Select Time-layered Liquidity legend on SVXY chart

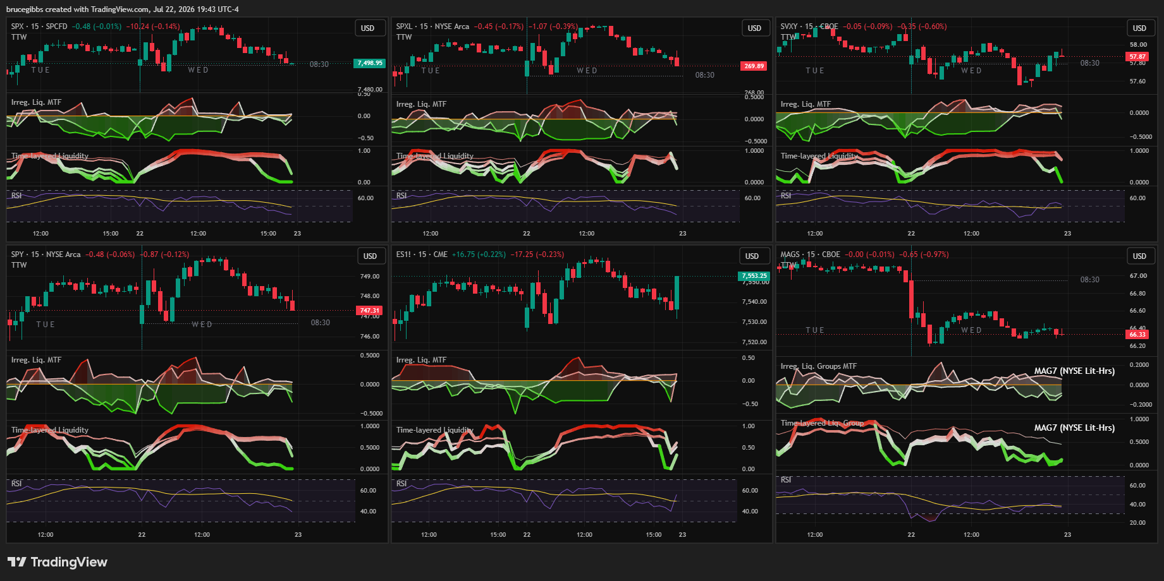[819, 156]
